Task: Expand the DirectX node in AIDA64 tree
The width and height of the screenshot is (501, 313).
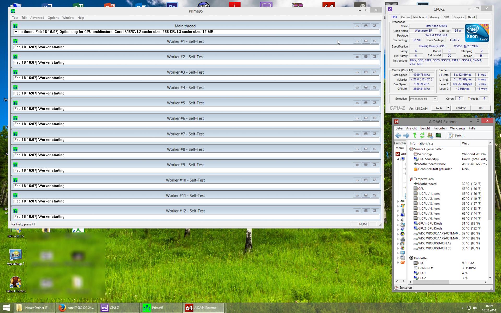Action: click(398, 234)
